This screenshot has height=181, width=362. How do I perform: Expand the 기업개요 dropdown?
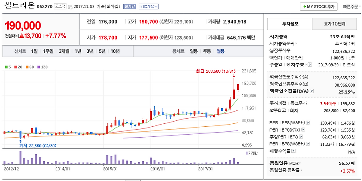tap(149, 6)
